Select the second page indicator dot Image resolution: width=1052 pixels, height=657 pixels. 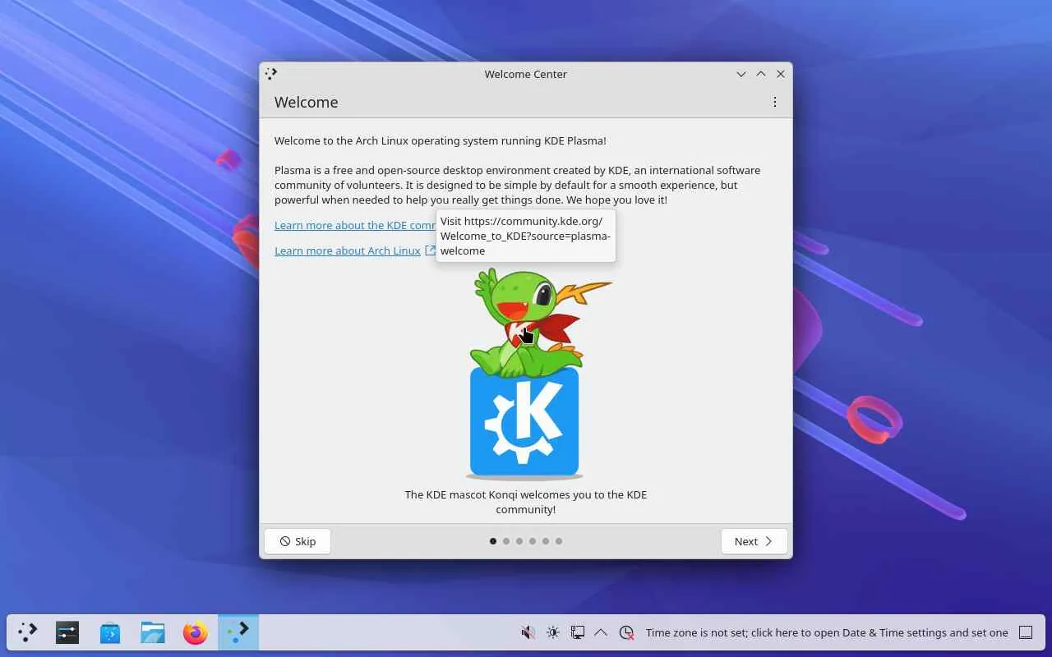[x=506, y=541]
